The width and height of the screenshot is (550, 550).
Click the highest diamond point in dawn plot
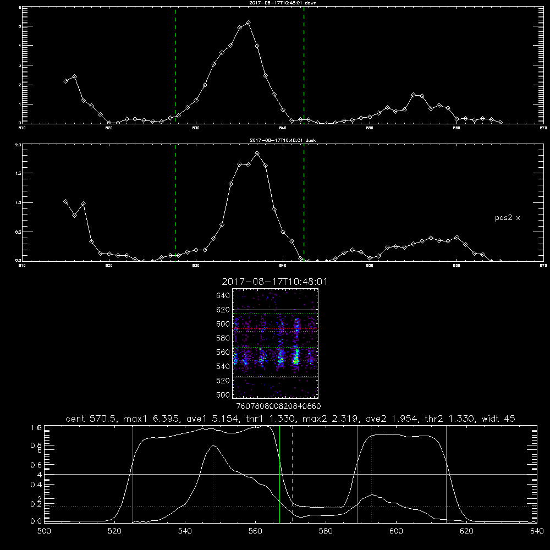(x=249, y=23)
